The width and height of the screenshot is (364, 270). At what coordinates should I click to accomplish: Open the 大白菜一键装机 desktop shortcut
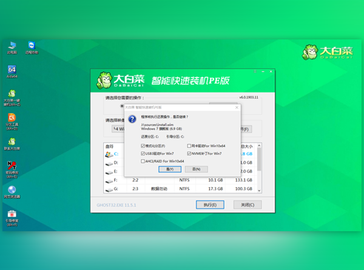coord(12,96)
